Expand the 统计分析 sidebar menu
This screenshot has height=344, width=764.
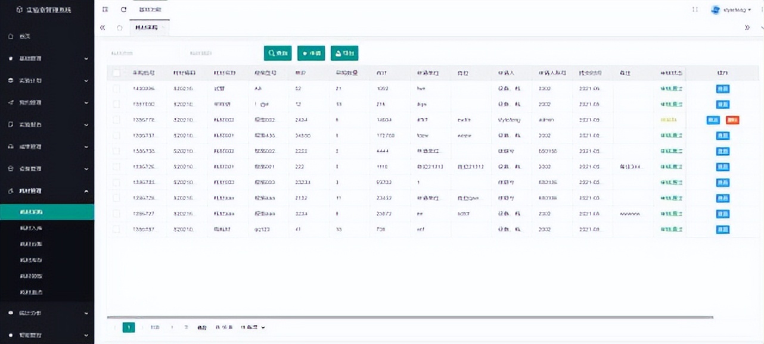(x=47, y=312)
